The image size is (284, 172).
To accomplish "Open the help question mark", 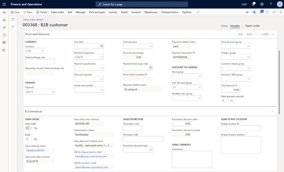I will pyautogui.click(x=271, y=4).
